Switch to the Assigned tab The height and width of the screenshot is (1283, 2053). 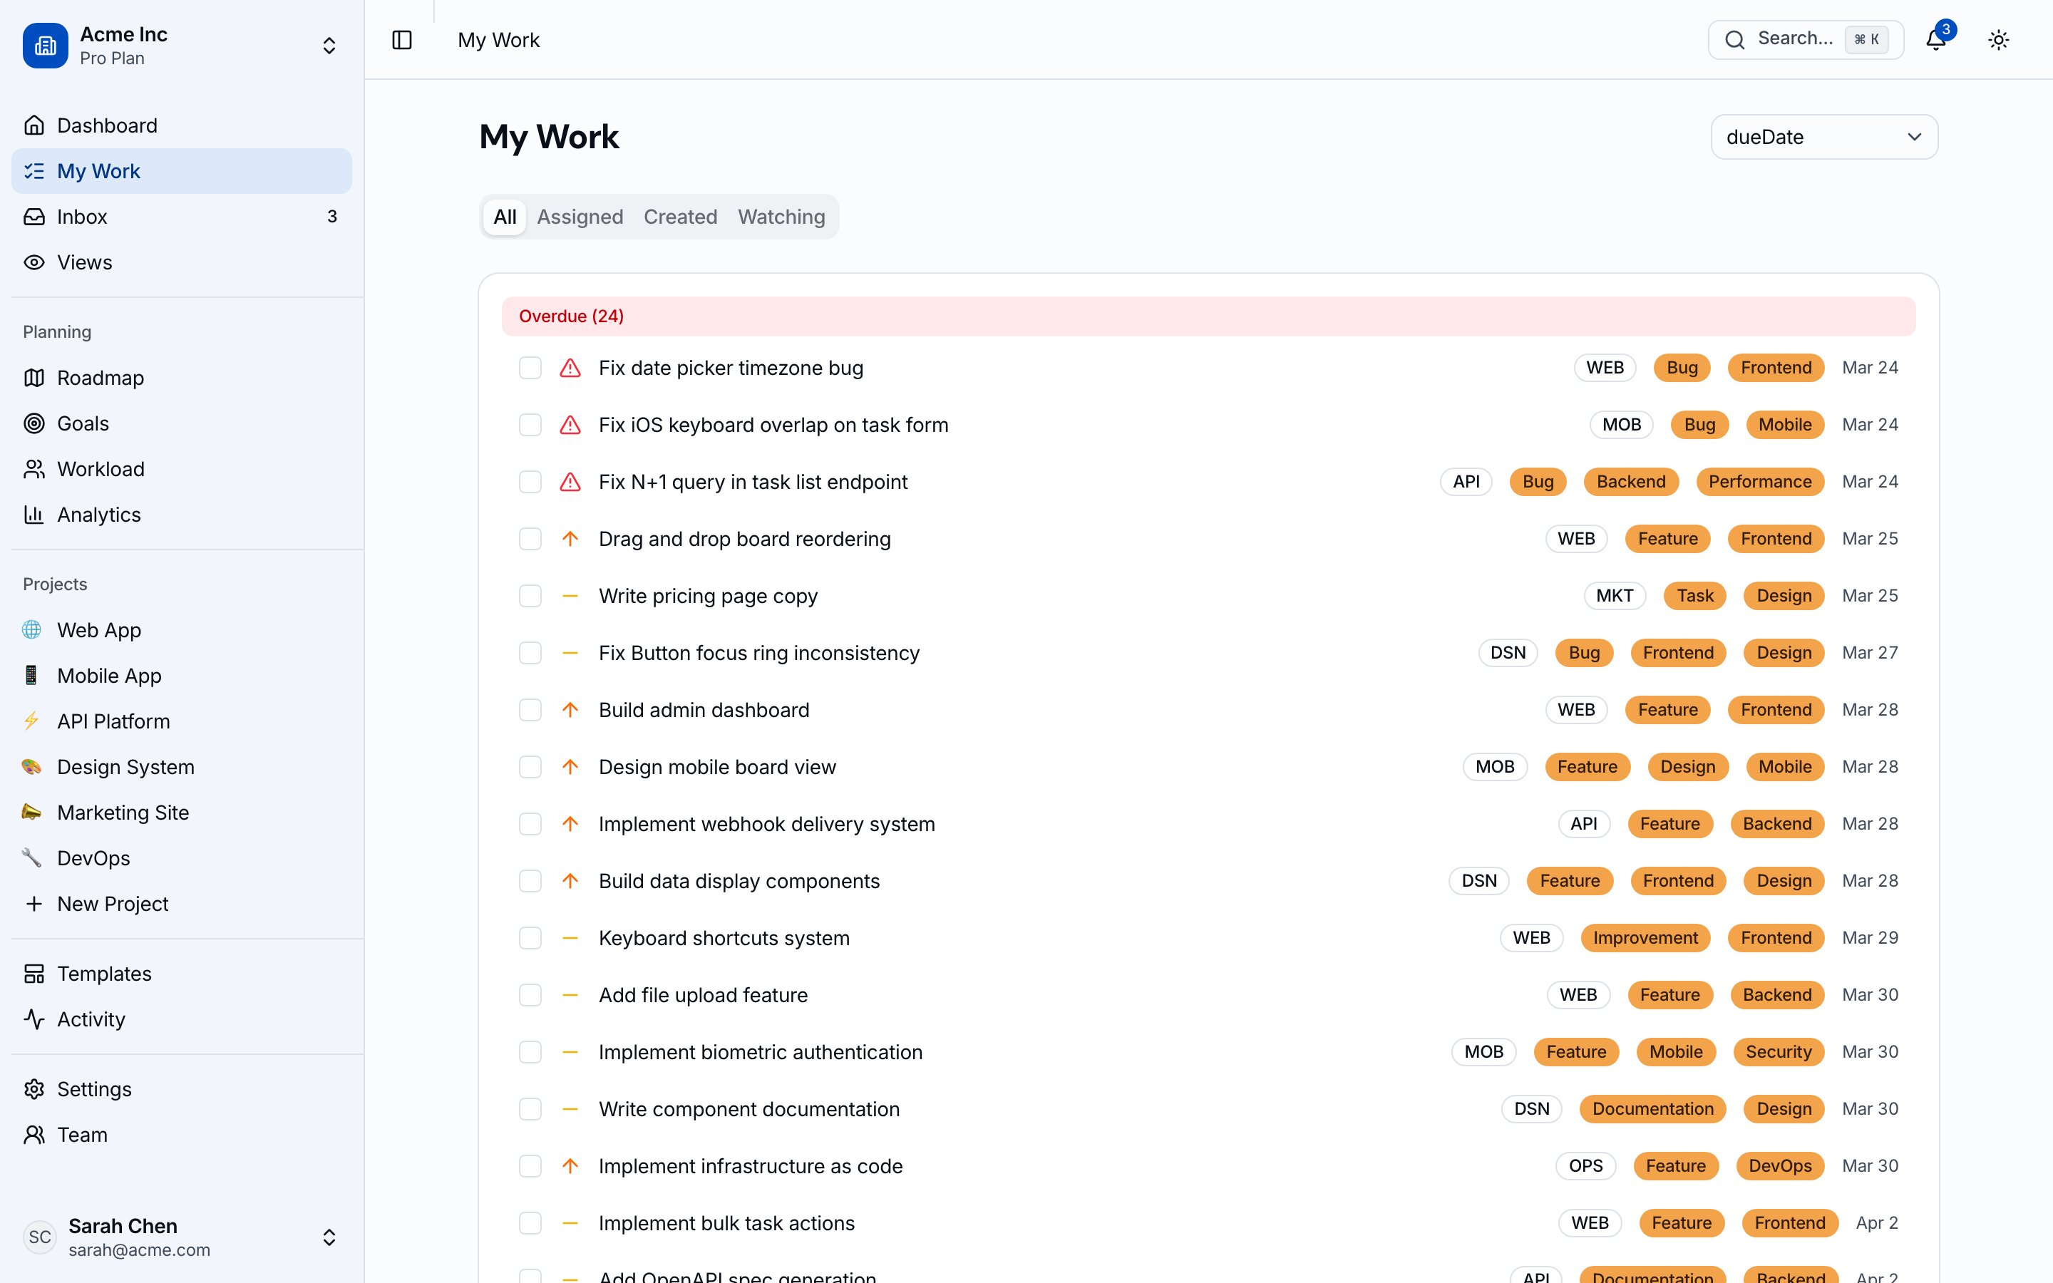point(580,217)
